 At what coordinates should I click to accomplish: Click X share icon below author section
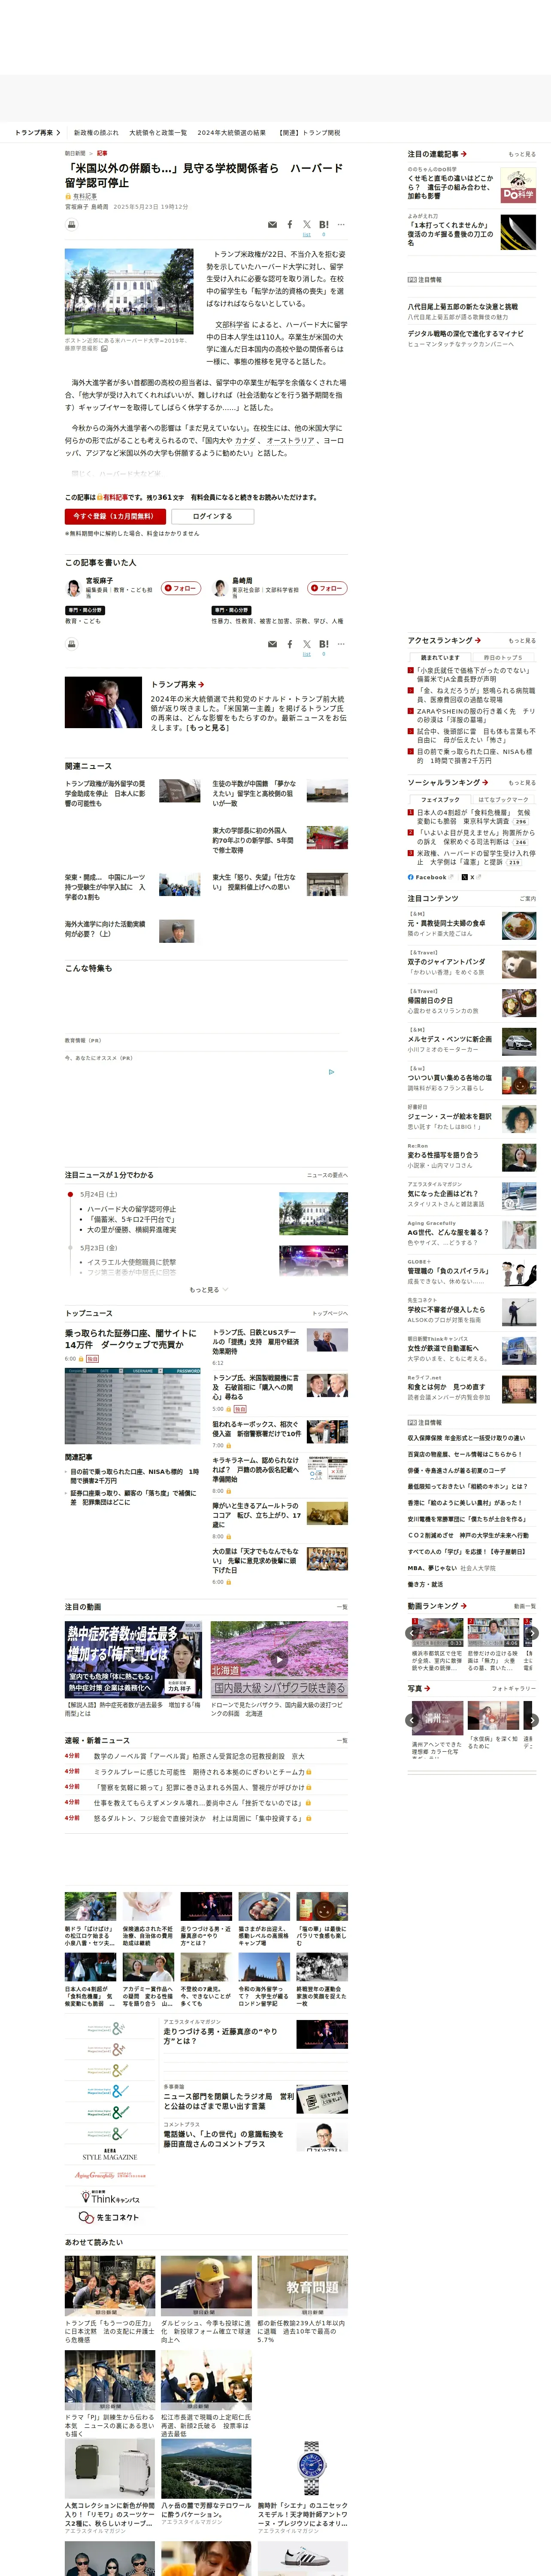click(307, 644)
